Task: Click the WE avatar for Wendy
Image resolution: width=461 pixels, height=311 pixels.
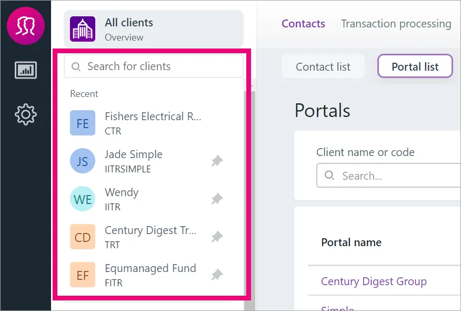Action: click(83, 199)
